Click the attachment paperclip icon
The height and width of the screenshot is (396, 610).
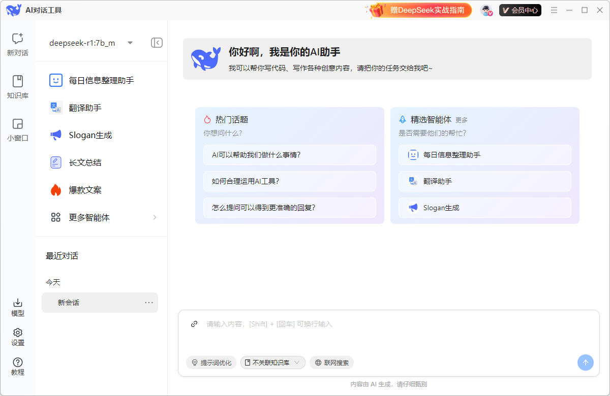(x=194, y=323)
